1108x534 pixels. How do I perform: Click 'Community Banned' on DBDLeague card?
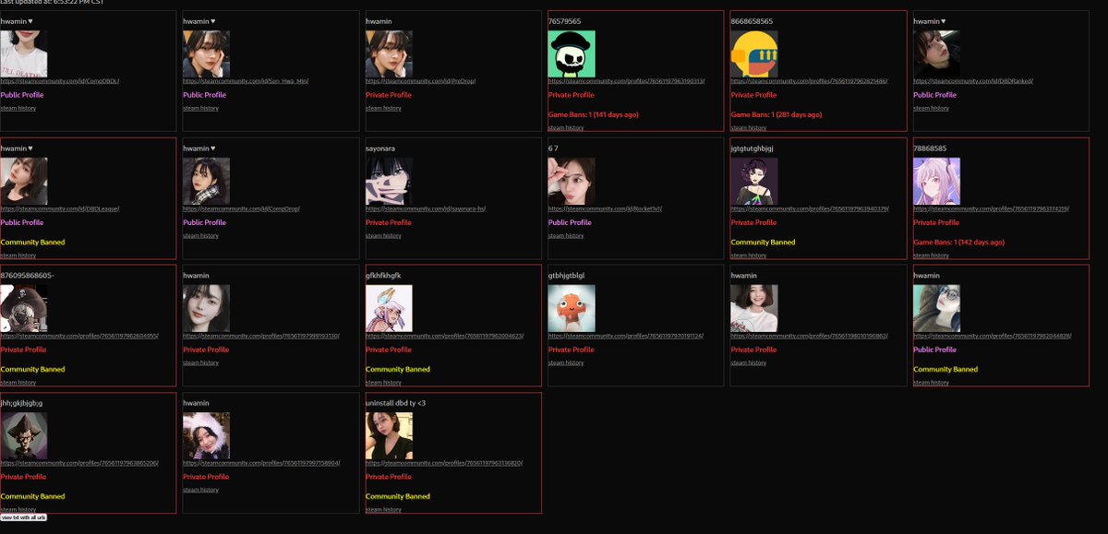[32, 242]
